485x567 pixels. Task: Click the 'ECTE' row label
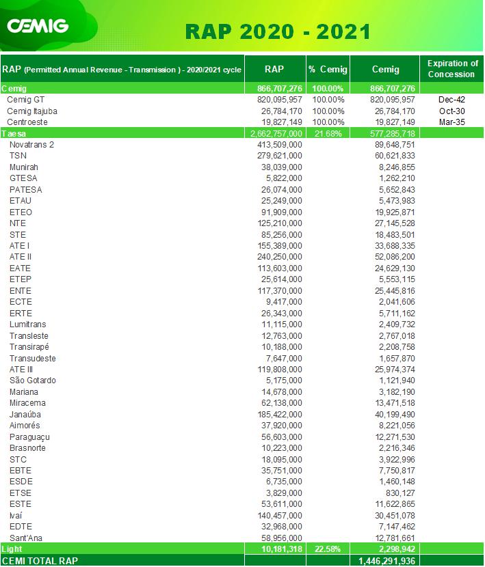click(21, 301)
